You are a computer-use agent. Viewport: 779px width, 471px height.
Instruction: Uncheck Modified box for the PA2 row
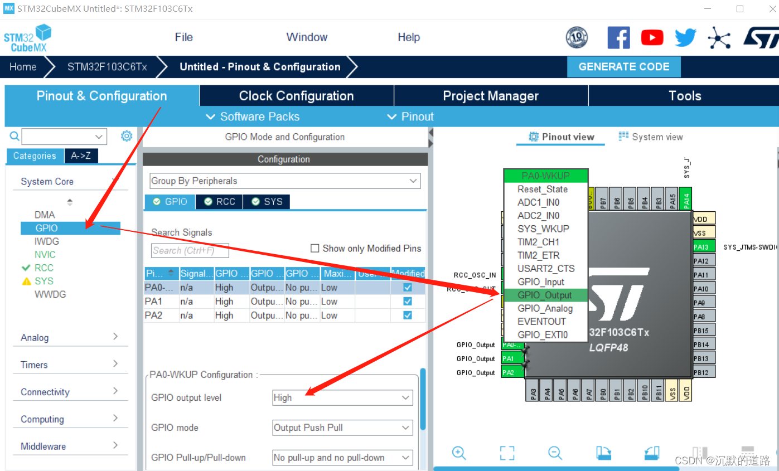pyautogui.click(x=408, y=315)
